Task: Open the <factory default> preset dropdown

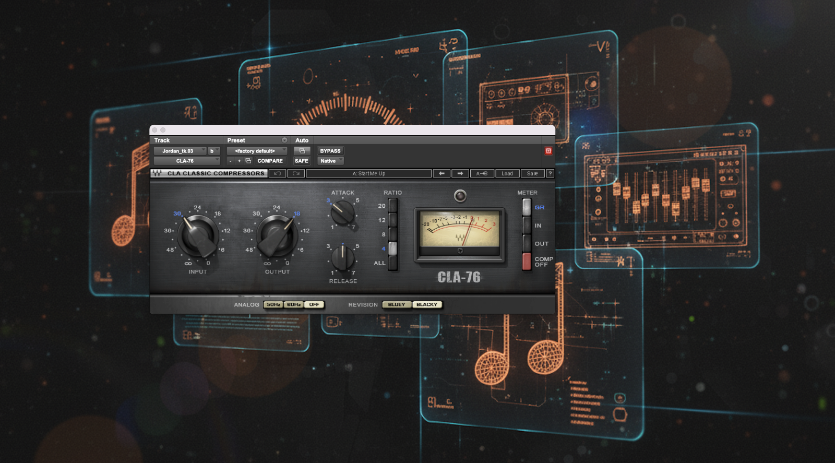Action: point(257,151)
